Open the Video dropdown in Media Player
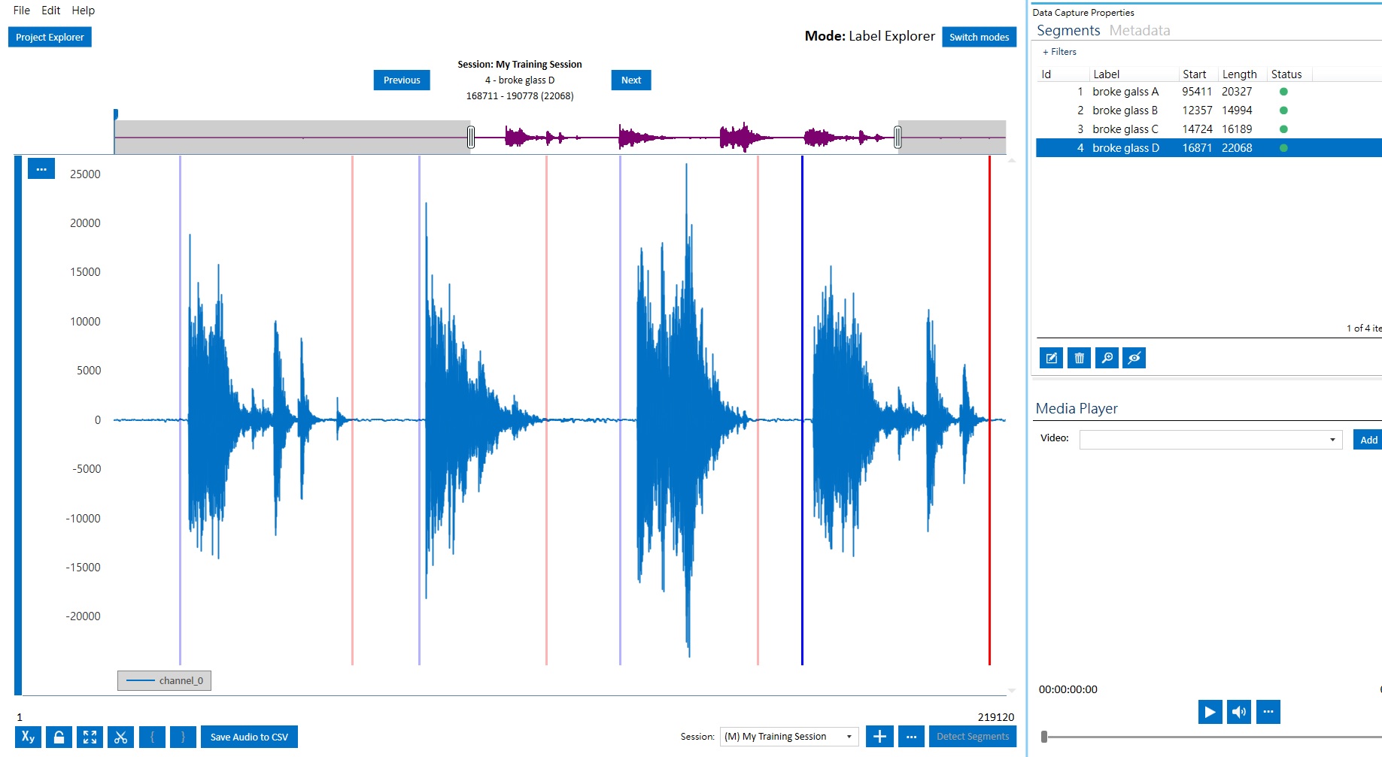This screenshot has height=757, width=1382. pos(1210,440)
